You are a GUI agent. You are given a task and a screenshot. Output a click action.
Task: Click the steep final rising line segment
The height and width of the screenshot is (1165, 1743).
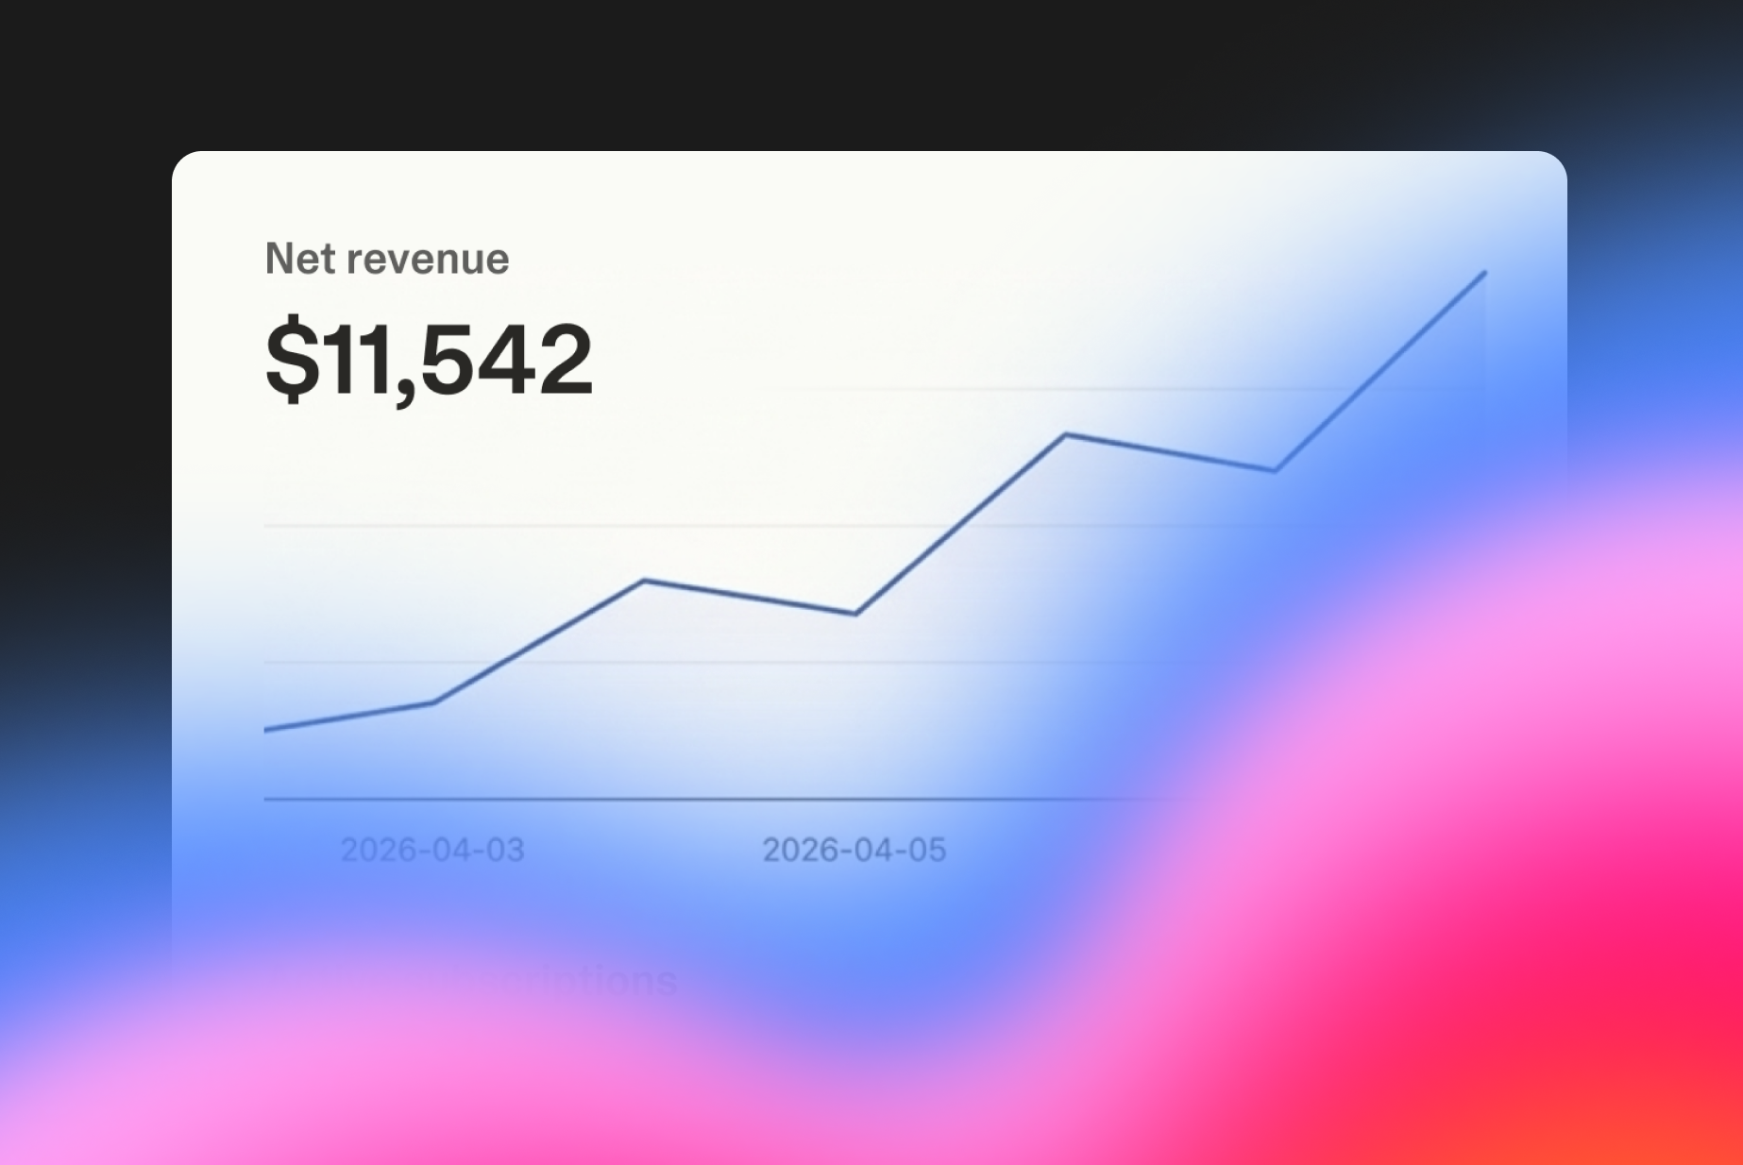(x=1380, y=372)
